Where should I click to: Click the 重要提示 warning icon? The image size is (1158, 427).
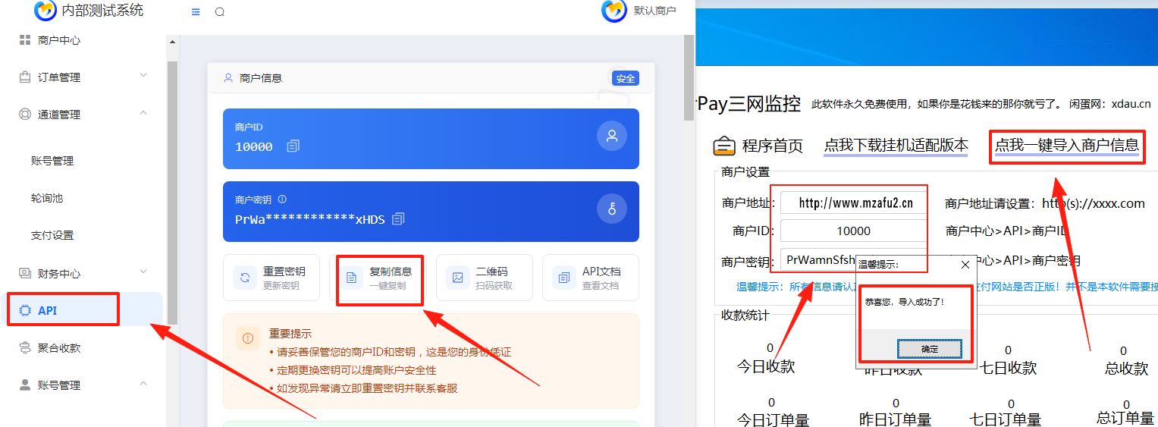[x=248, y=338]
